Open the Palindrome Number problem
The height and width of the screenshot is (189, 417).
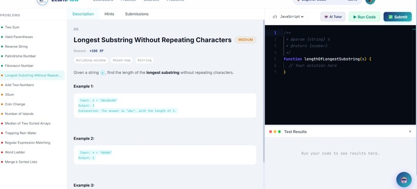[32, 56]
